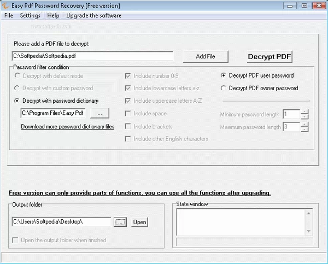The height and width of the screenshot is (264, 328).
Task: Click the PDF file path input field
Action: point(92,56)
